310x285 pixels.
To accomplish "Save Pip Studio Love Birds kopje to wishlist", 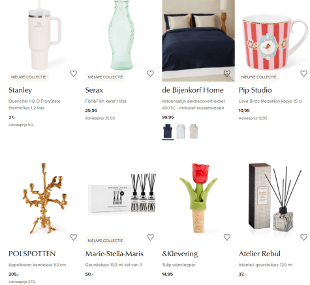I will (303, 74).
